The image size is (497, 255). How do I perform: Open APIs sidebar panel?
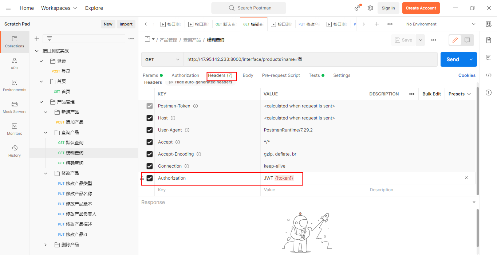pos(15,64)
